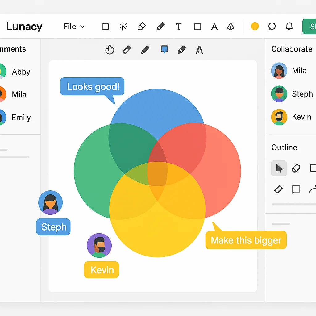Expand the File menu
Image resolution: width=316 pixels, height=316 pixels.
pos(73,27)
